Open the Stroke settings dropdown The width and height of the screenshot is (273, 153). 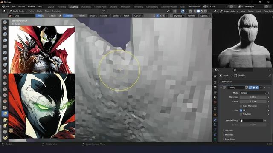pyautogui.click(x=116, y=16)
